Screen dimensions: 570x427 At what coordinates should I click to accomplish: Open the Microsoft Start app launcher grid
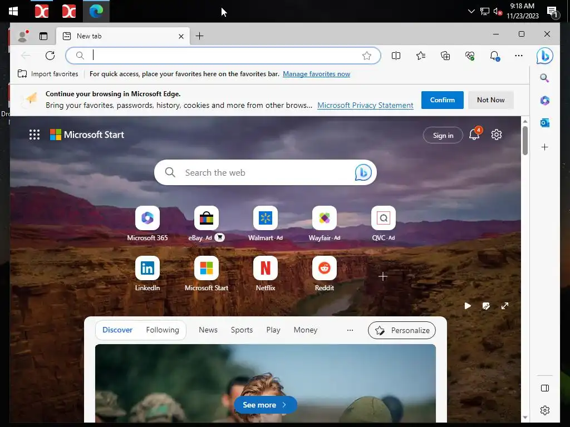coord(34,135)
